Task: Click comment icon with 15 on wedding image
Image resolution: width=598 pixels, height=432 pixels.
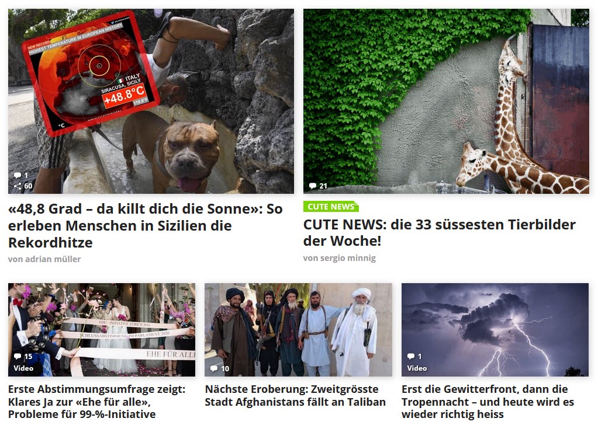Action: (18, 356)
